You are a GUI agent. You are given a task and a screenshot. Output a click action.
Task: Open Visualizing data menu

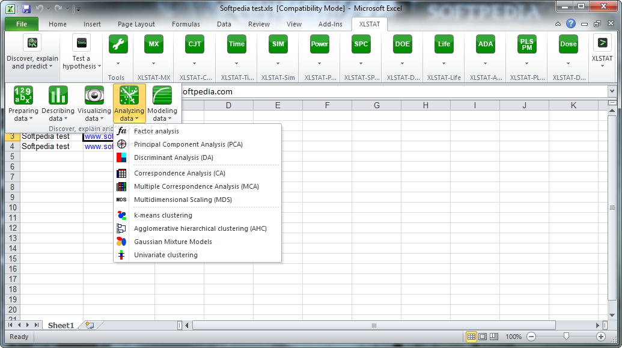(x=94, y=103)
